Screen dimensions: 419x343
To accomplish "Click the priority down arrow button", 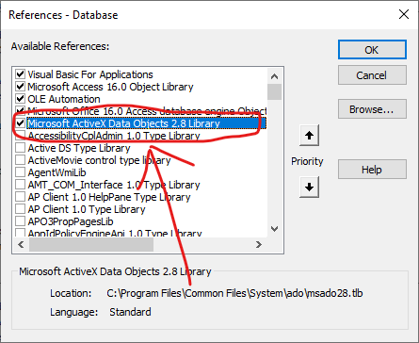I will tap(309, 188).
